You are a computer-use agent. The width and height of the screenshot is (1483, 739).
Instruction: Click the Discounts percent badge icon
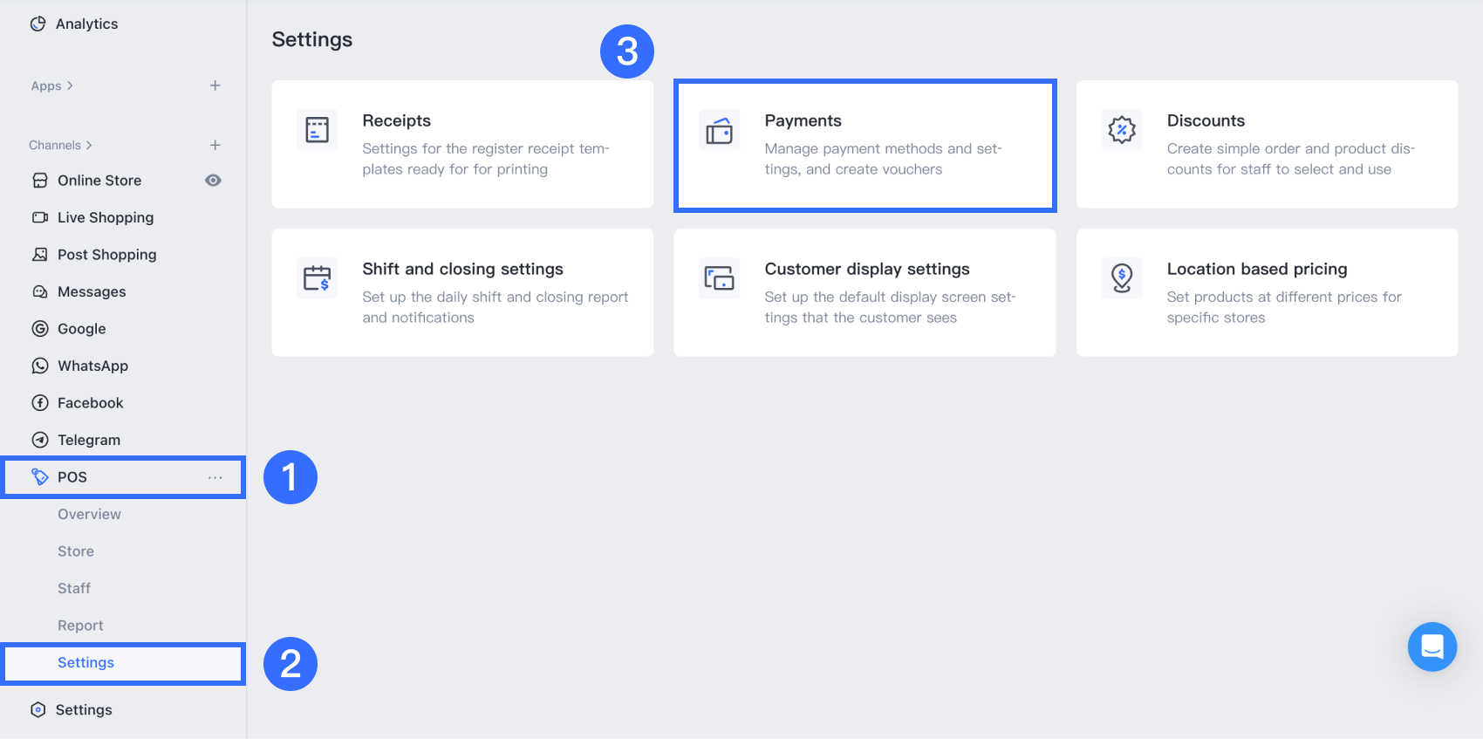(1122, 130)
